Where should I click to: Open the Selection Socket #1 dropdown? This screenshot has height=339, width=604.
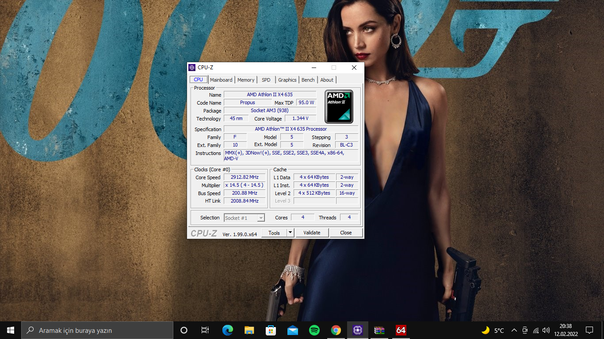(x=244, y=218)
